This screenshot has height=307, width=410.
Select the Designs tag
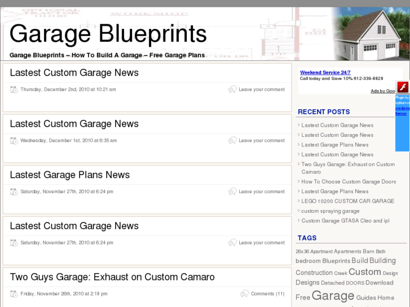307,282
